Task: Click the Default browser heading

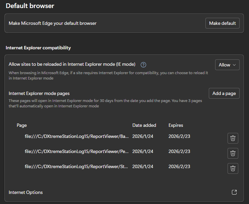Action: pos(30,6)
